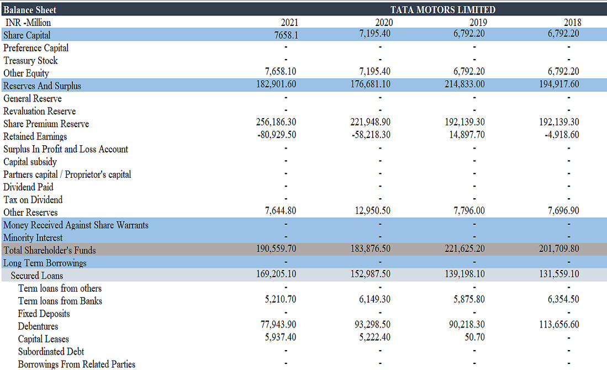The height and width of the screenshot is (370, 607).
Task: Click the INR -Million label cell
Action: pyautogui.click(x=28, y=23)
